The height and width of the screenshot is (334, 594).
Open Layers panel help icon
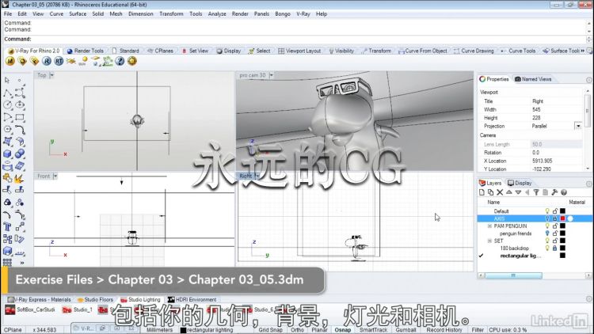point(564,192)
